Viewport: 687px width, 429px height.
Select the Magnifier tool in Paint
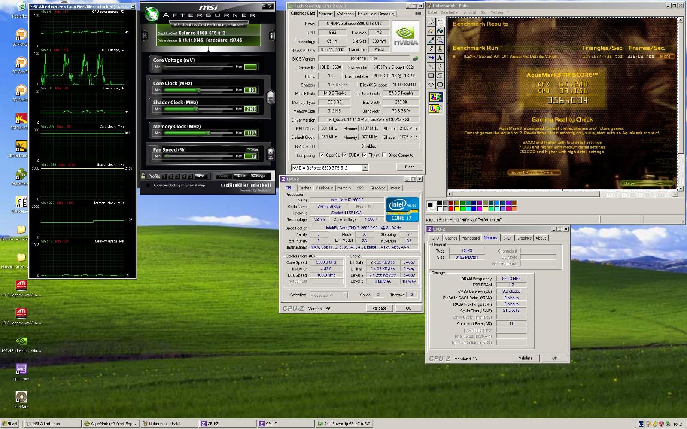[x=440, y=40]
